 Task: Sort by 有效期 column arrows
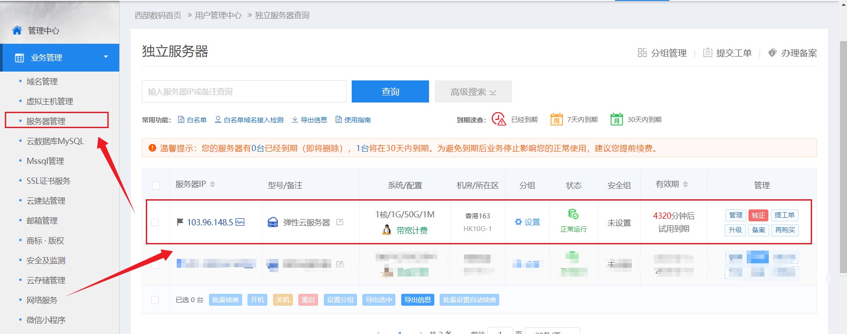tap(685, 184)
